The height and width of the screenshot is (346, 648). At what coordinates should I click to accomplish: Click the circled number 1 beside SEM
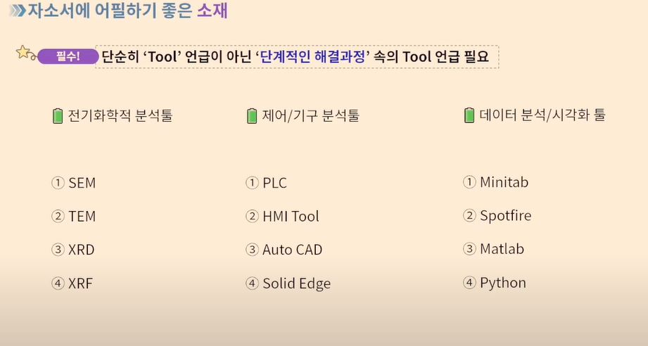(x=58, y=183)
